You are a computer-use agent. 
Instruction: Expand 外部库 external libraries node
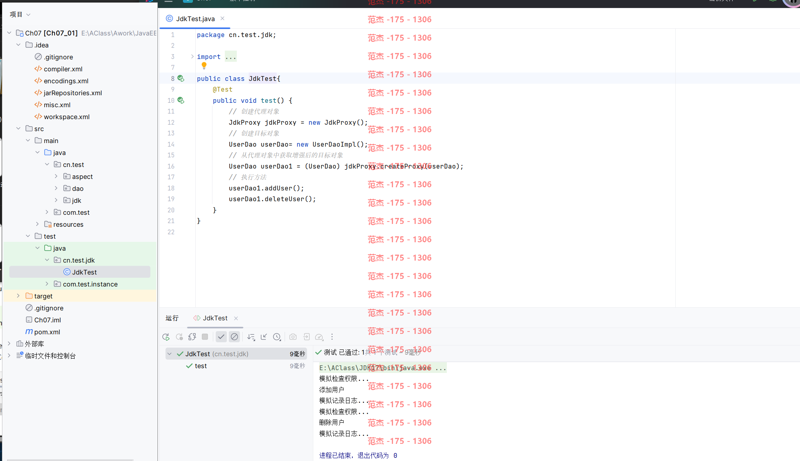[x=9, y=343]
